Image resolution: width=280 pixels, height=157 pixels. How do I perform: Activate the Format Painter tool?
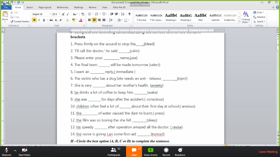pos(20,21)
